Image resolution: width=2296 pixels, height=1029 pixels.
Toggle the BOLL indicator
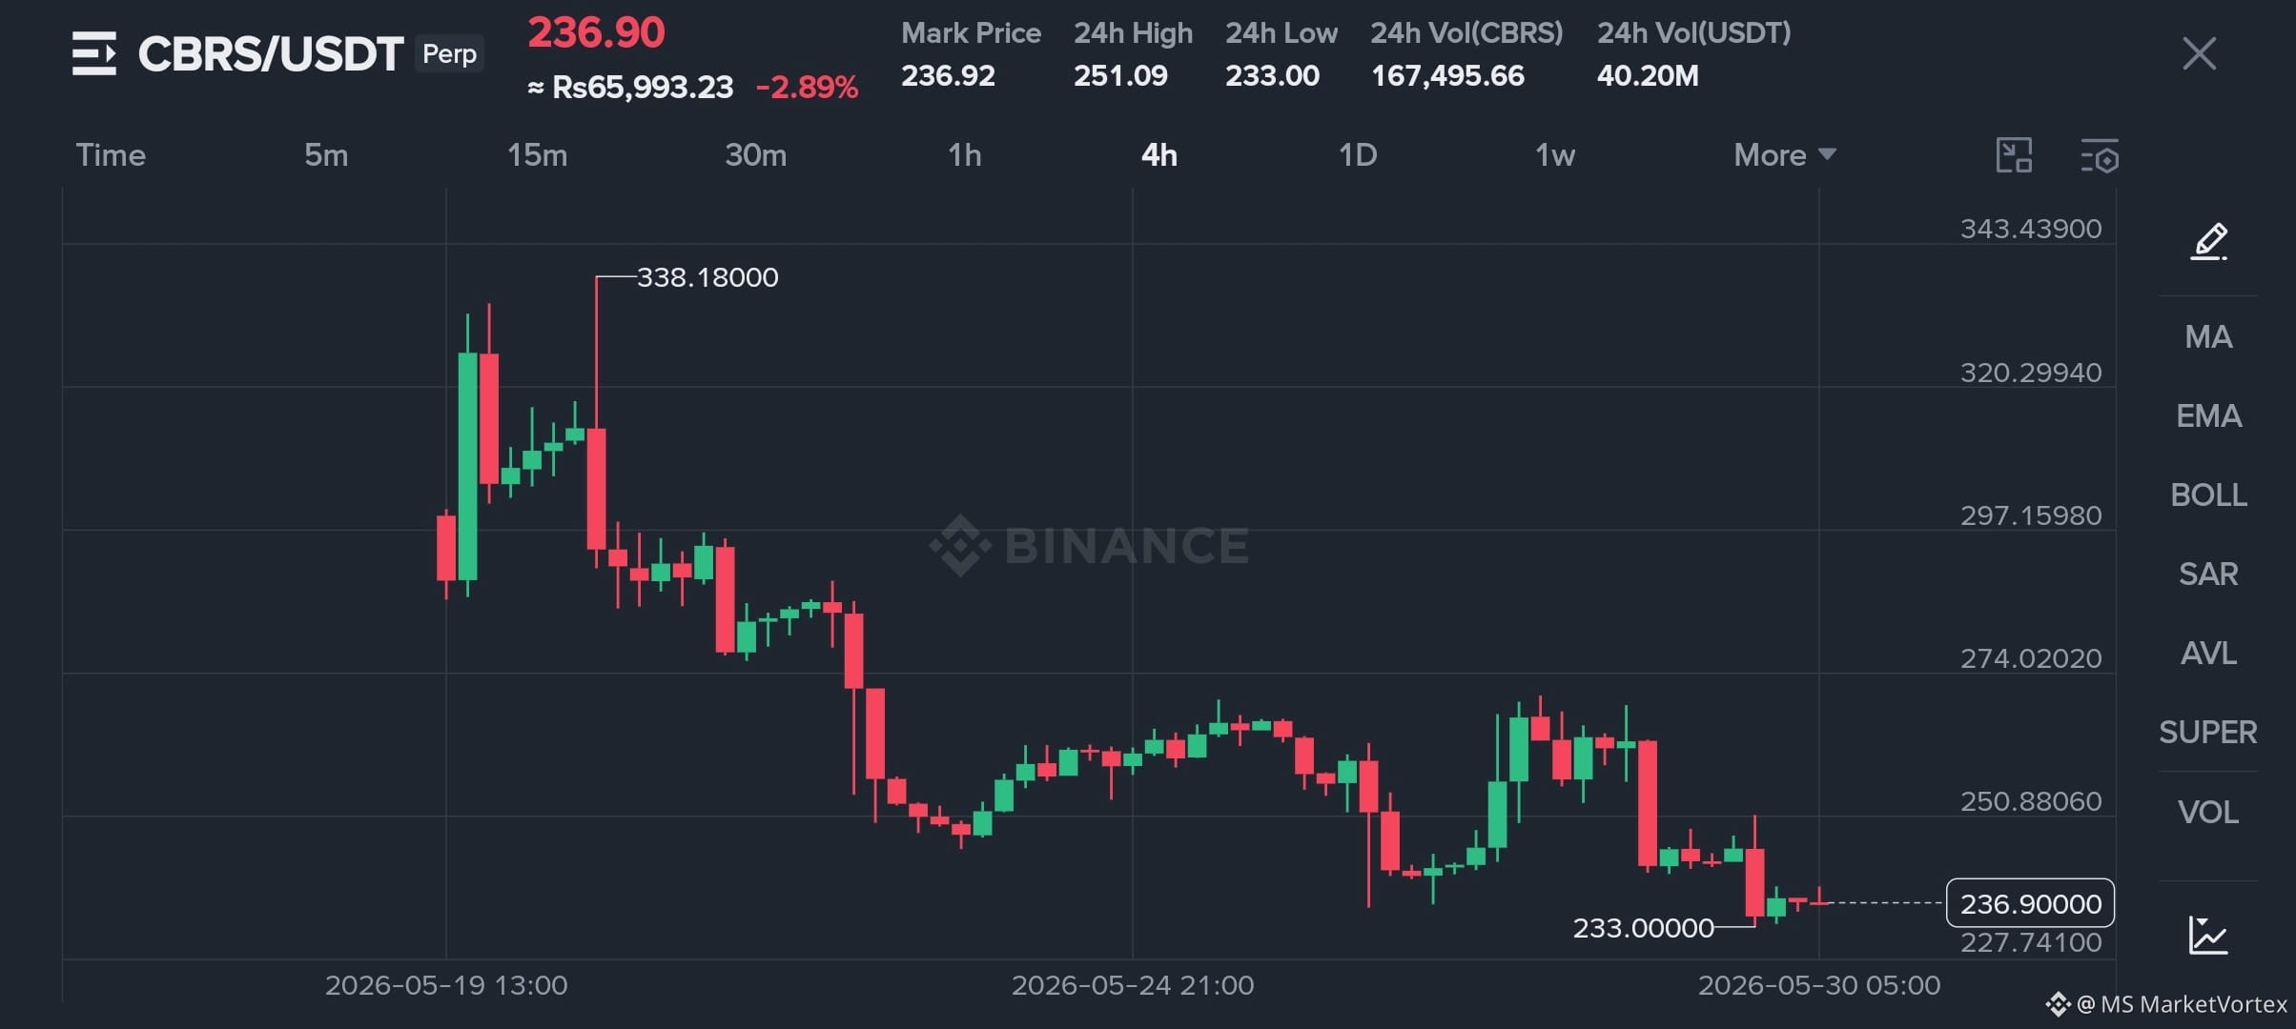pyautogui.click(x=2208, y=494)
